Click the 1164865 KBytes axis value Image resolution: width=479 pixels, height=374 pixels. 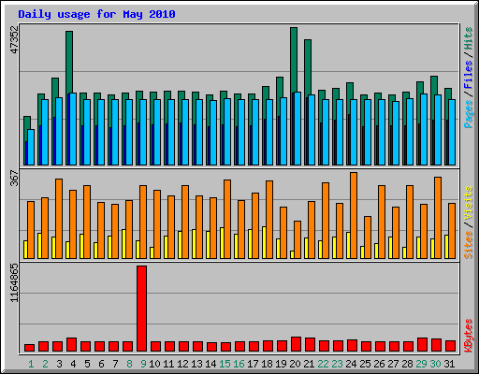coord(15,283)
